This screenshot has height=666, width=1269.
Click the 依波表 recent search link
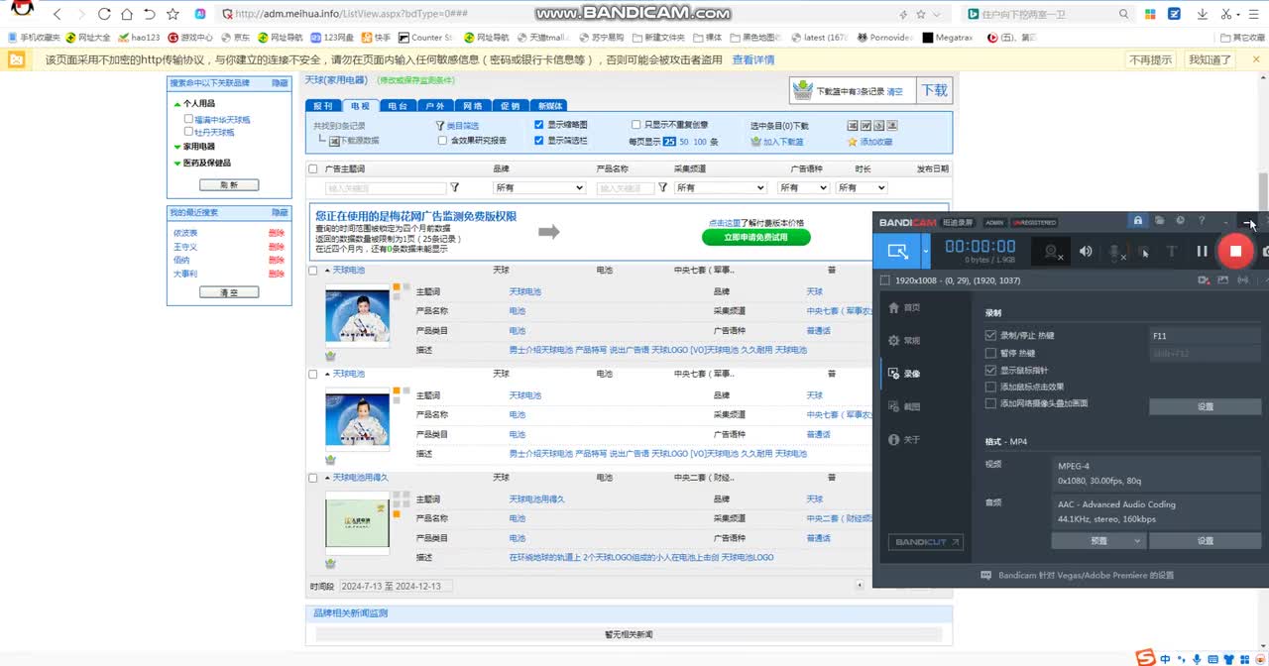click(185, 233)
